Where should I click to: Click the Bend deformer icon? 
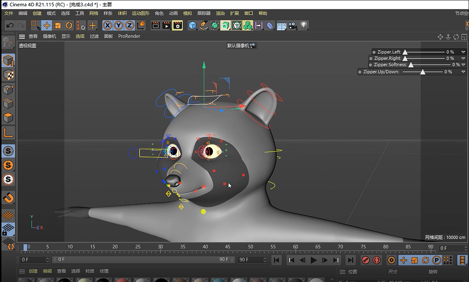click(270, 25)
